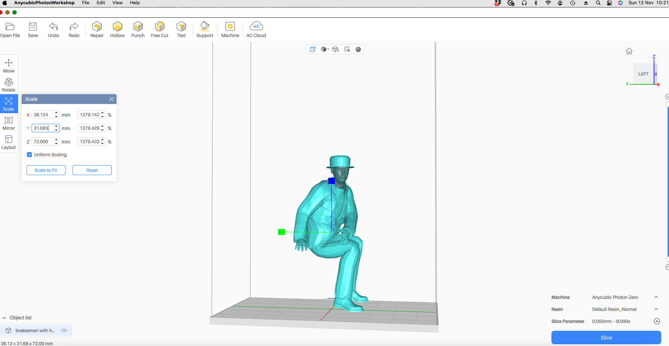Uncheck Uniform Scaling

[x=29, y=155]
